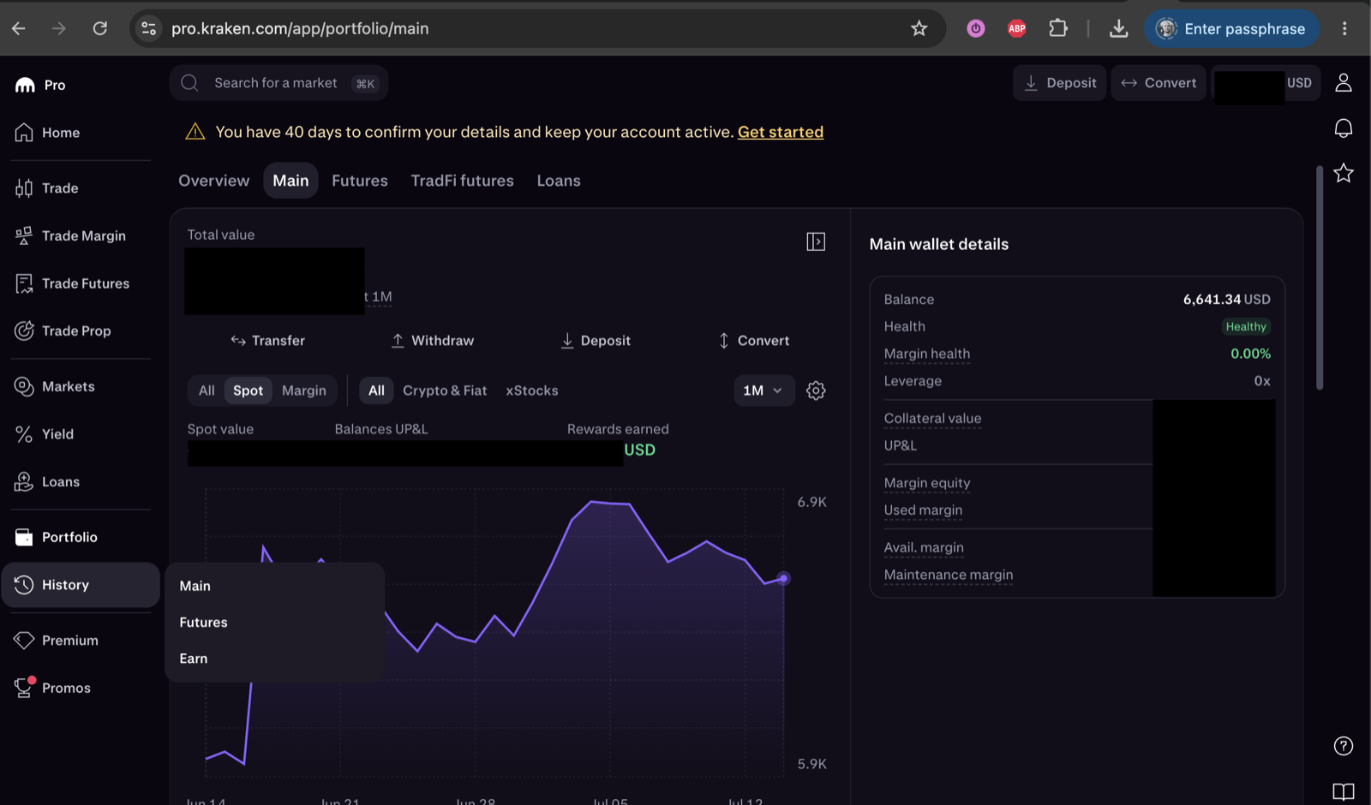Click the Collateral value label
This screenshot has height=805, width=1371.
(x=932, y=419)
